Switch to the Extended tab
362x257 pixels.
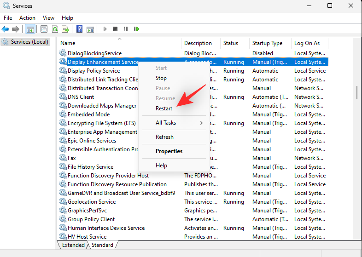pos(73,245)
